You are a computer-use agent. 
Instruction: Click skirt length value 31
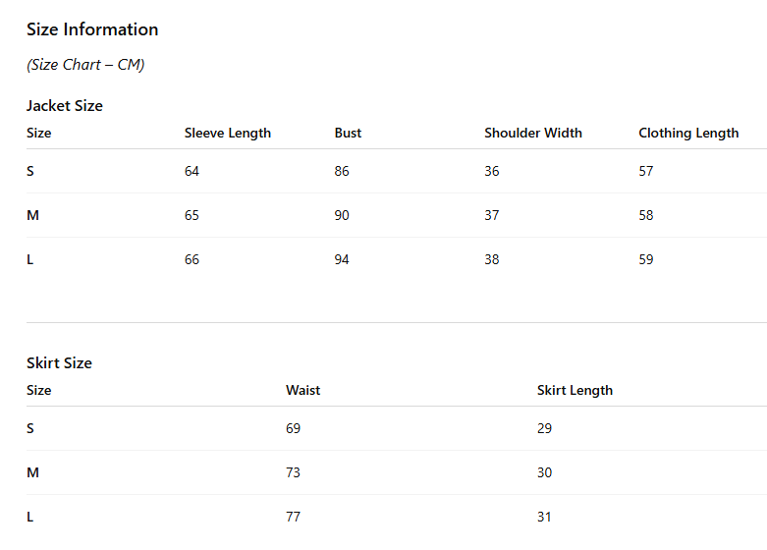click(544, 518)
